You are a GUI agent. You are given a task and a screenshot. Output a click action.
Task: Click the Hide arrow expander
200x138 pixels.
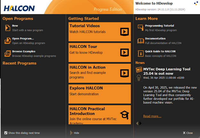pos(71,133)
